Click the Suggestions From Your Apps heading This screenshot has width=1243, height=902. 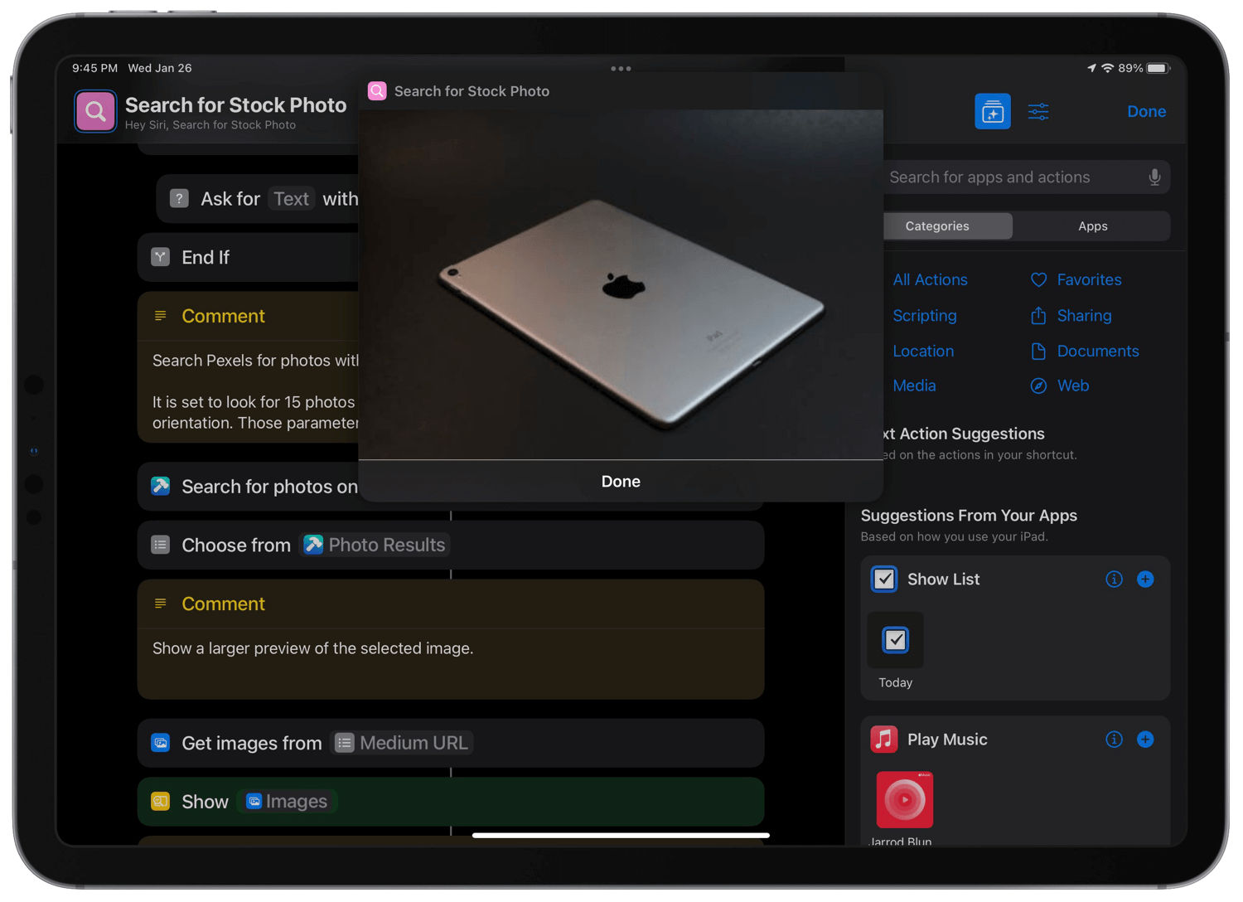tap(969, 516)
